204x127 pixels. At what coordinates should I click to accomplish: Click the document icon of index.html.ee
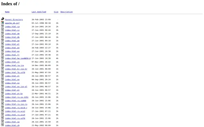[x=2, y=40]
